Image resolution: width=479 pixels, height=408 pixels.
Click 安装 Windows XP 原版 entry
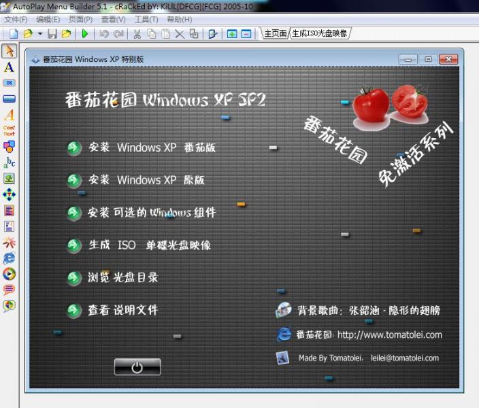147,180
